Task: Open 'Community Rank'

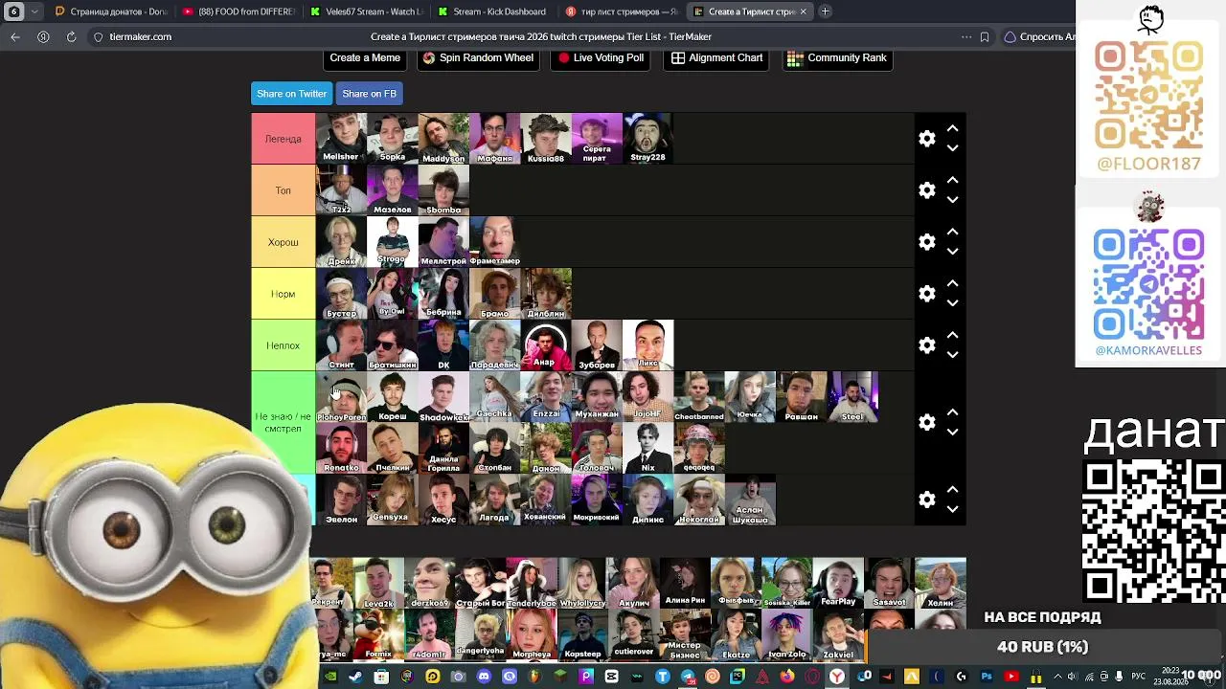Action: point(837,58)
